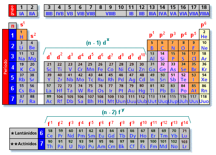This screenshot has width=216, height=155.
Task: Click the d10 configuration label
Action: point(141,57)
